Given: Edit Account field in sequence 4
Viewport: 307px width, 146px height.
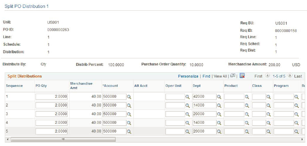Looking at the screenshot, I should click(115, 123).
